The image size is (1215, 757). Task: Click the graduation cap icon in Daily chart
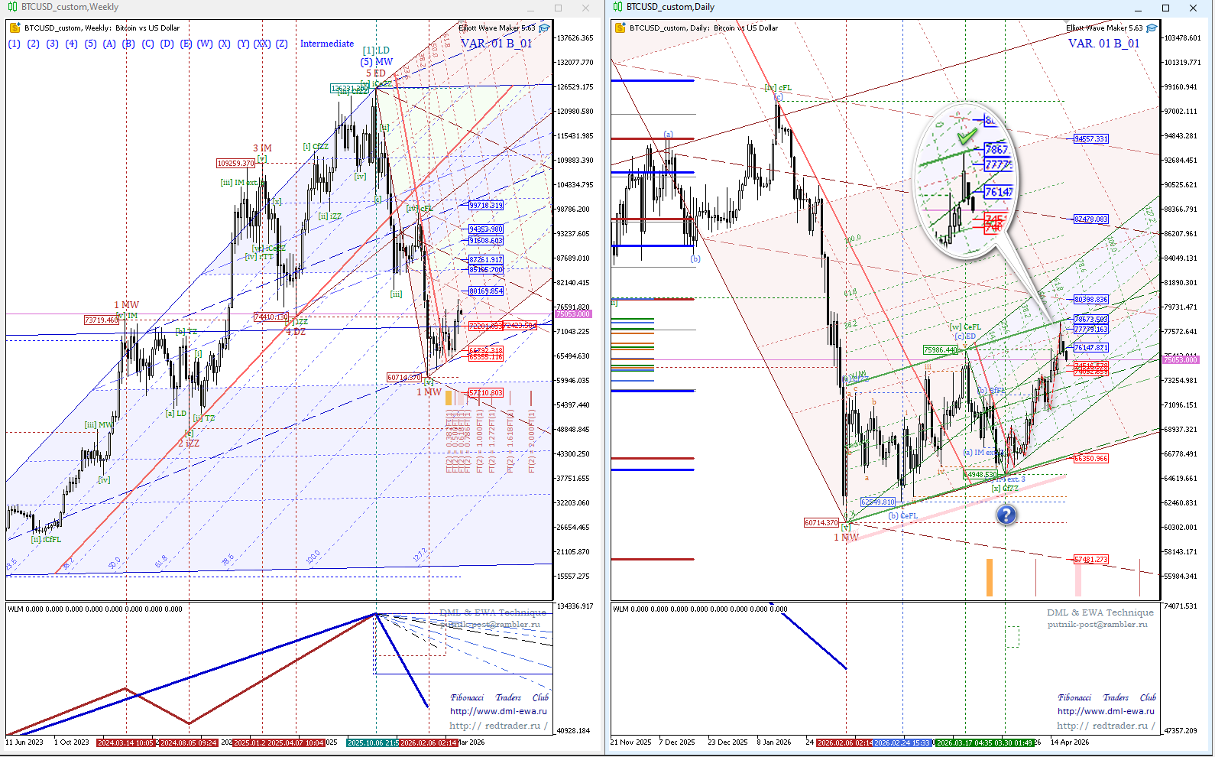tap(1152, 28)
